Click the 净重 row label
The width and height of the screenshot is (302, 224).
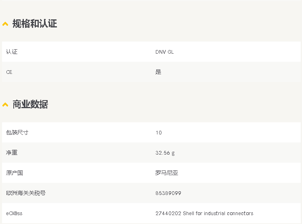tap(12, 153)
